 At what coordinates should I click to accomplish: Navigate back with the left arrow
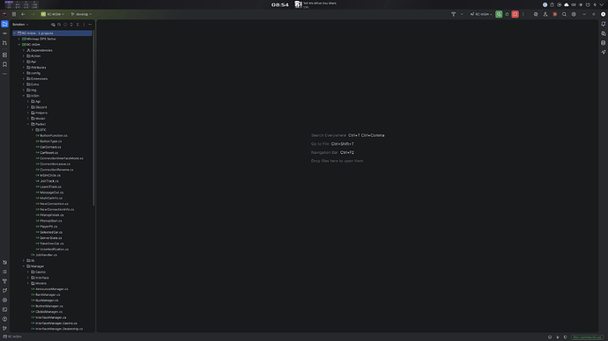point(23,14)
